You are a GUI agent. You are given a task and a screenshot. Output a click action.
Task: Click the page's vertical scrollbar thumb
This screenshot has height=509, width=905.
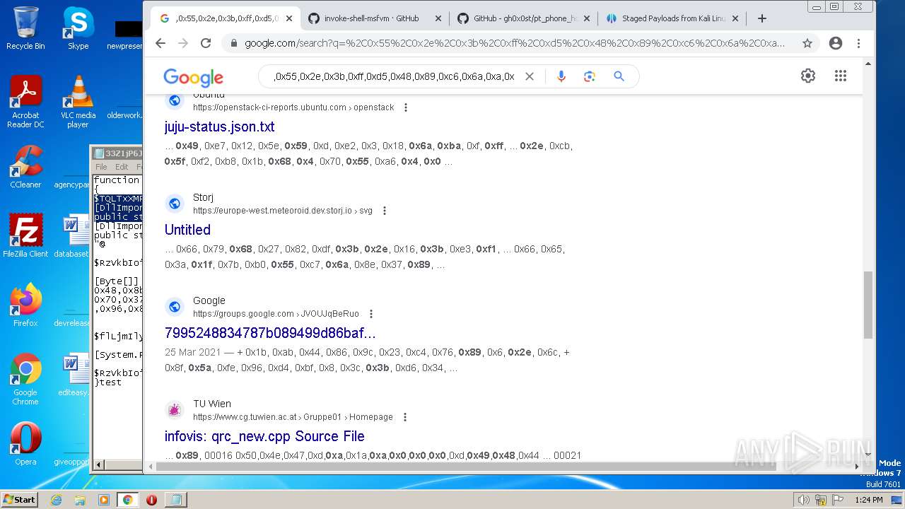coord(868,305)
